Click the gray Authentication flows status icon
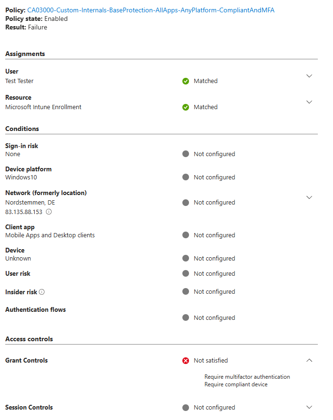The height and width of the screenshot is (420, 333). click(x=186, y=318)
